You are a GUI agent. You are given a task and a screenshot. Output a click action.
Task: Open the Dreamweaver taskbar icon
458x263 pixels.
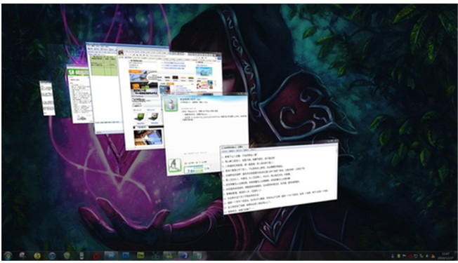pos(140,256)
